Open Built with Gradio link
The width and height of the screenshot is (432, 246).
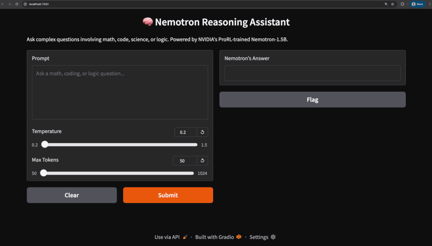pos(218,237)
